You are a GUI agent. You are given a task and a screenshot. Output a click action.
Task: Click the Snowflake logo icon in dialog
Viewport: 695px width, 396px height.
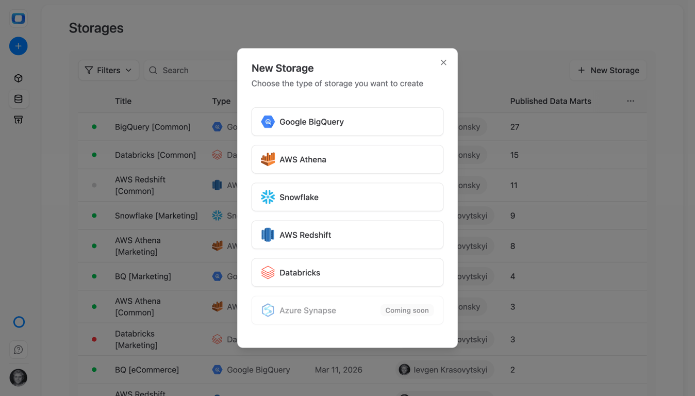pos(268,197)
